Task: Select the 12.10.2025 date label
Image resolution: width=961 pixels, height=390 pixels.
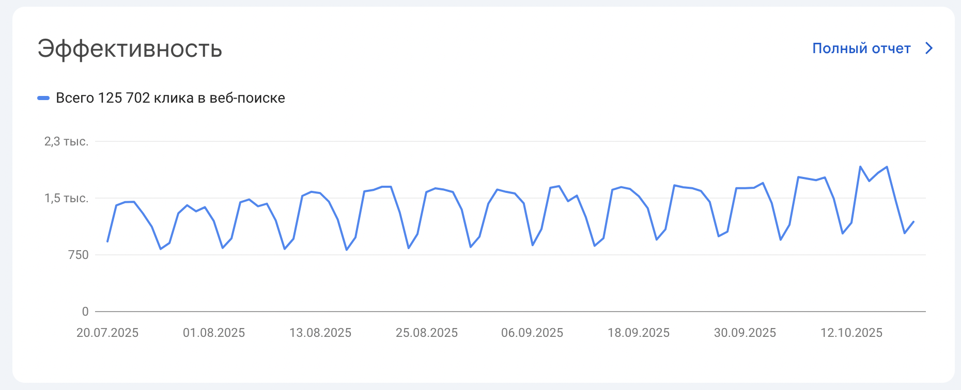Action: coord(851,333)
